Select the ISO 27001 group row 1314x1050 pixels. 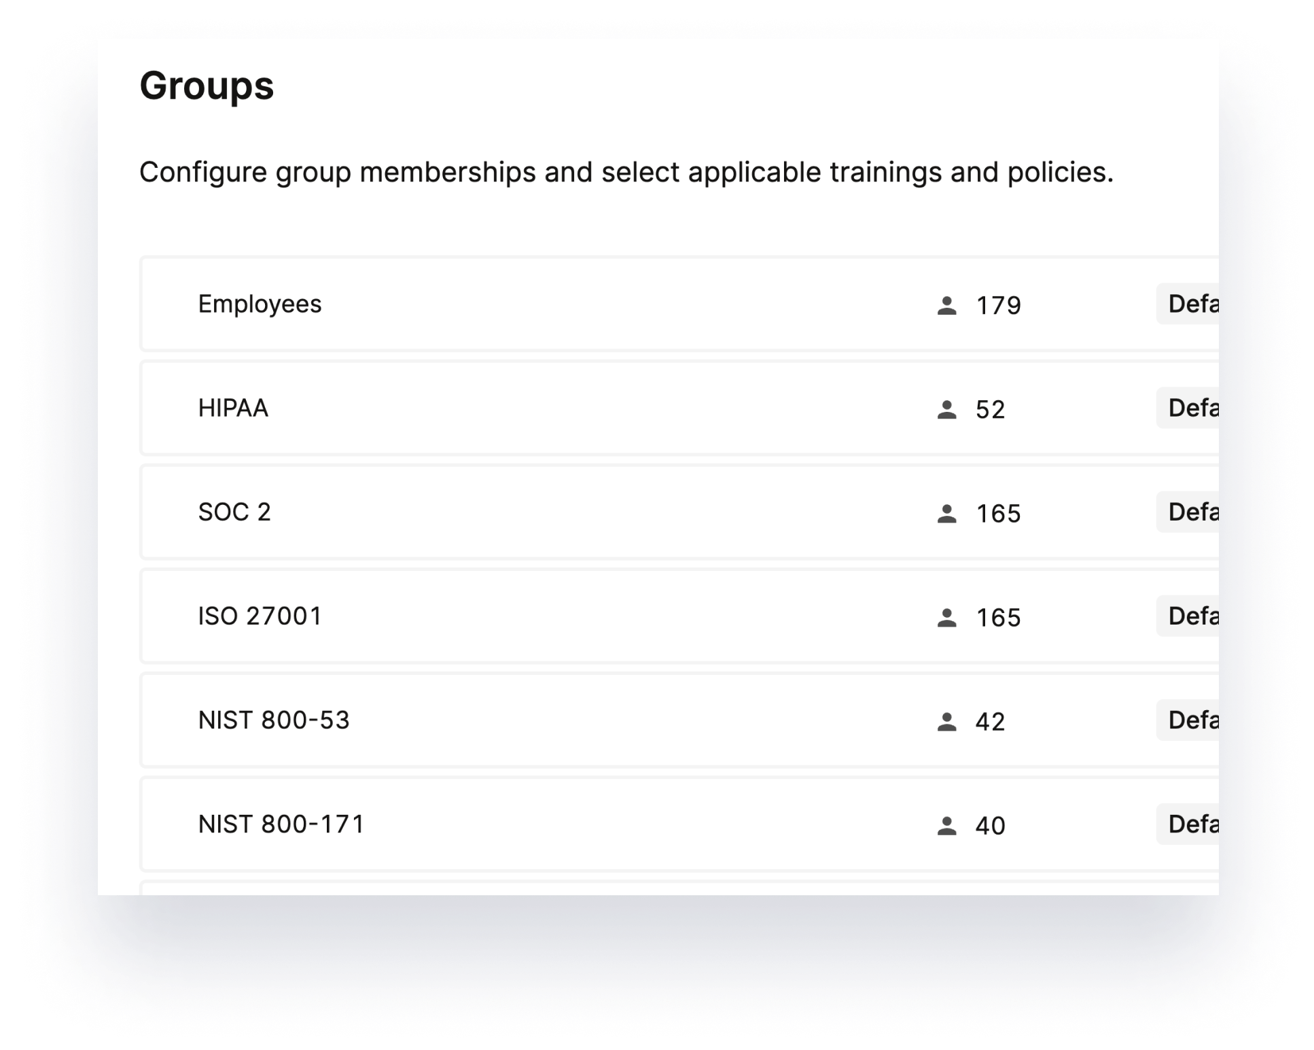pyautogui.click(x=260, y=616)
